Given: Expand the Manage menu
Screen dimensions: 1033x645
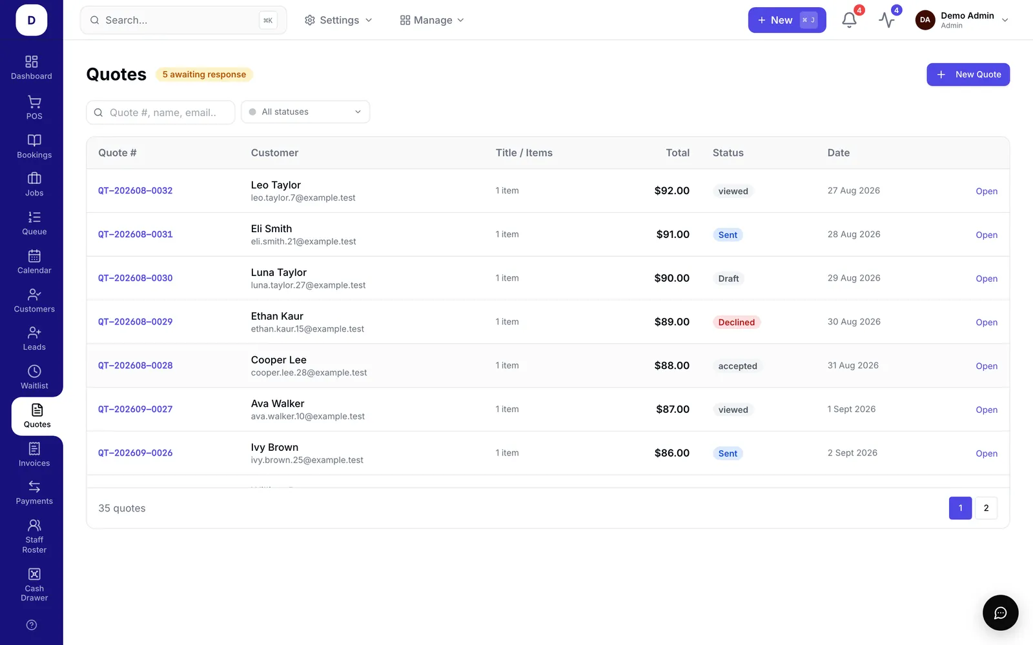Looking at the screenshot, I should click(432, 20).
